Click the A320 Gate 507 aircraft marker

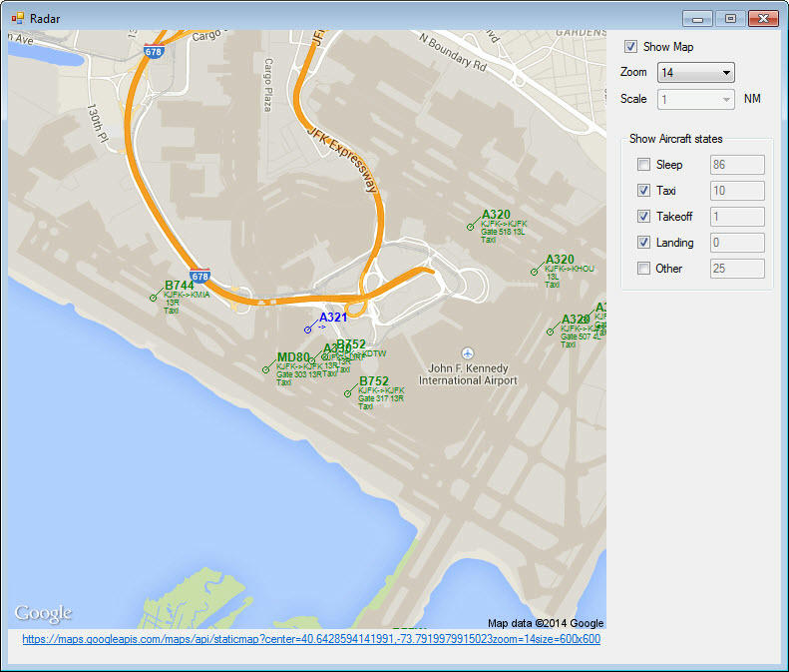click(x=550, y=332)
